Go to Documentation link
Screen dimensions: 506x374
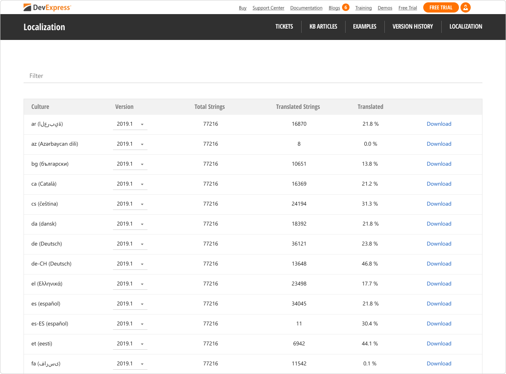[306, 8]
